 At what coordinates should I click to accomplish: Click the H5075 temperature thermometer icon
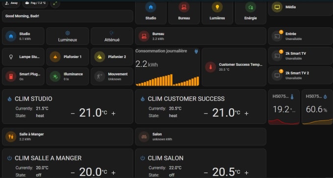pos(292,97)
